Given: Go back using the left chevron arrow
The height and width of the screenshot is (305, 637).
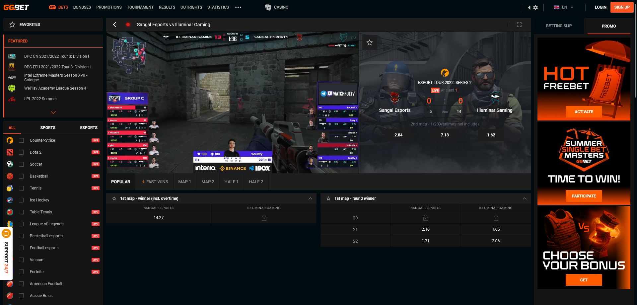Looking at the screenshot, I should pyautogui.click(x=115, y=25).
